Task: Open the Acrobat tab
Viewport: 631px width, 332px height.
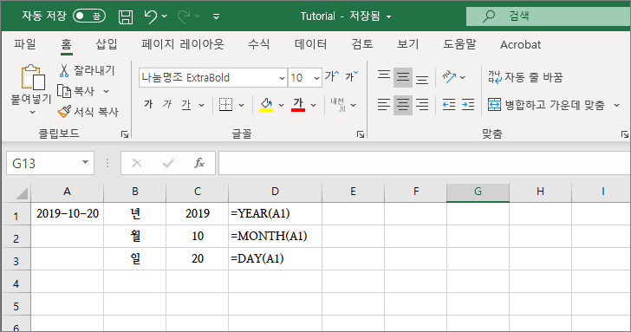Action: 520,45
